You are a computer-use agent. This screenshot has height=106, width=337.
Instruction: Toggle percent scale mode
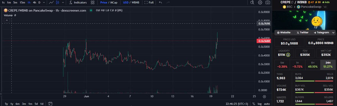(254, 103)
